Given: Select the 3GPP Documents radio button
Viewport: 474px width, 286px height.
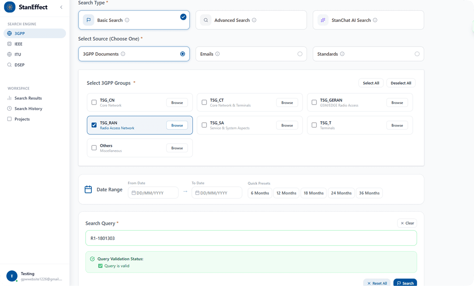Looking at the screenshot, I should pyautogui.click(x=183, y=54).
